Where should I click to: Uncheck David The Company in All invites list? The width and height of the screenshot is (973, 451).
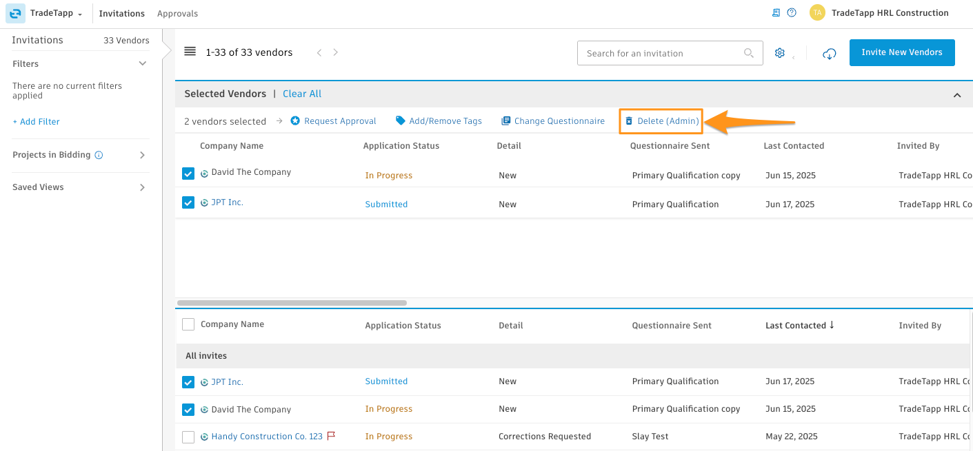pos(188,410)
